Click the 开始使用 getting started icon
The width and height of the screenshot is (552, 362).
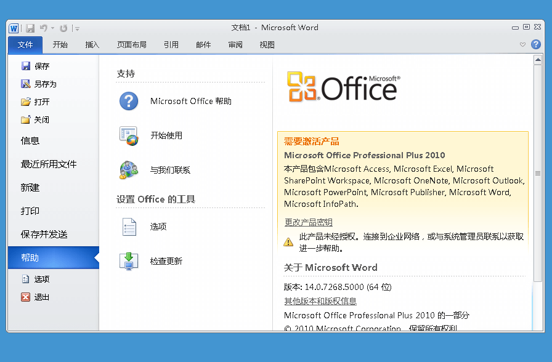(x=129, y=136)
